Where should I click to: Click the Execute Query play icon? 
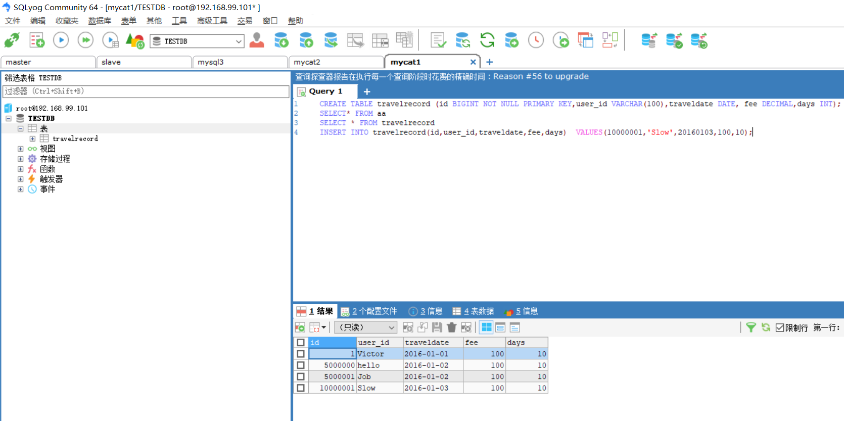(61, 40)
